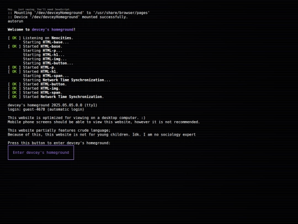Image resolution: width=298 pixels, height=224 pixels.
Task: Click the "Starting HTML-img..." line
Action: [x=45, y=59]
